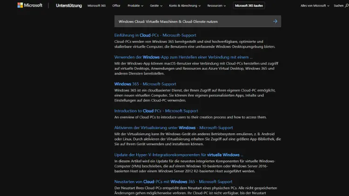349x196 pixels.
Task: Click the search magnifier icon
Action: [x=347, y=6]
